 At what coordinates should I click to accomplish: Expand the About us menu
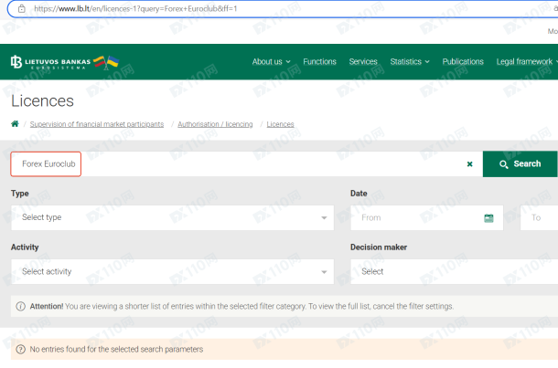(x=271, y=62)
